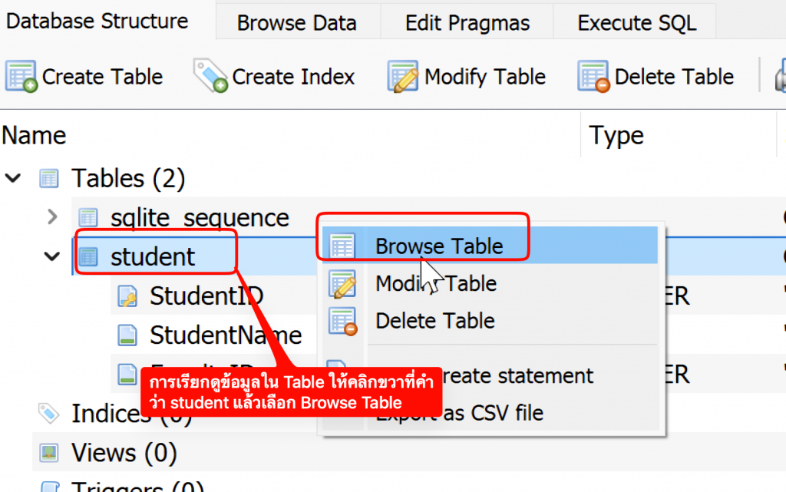Click the Create Index tag icon
Viewport: 786px width, 492px height.
pos(210,77)
